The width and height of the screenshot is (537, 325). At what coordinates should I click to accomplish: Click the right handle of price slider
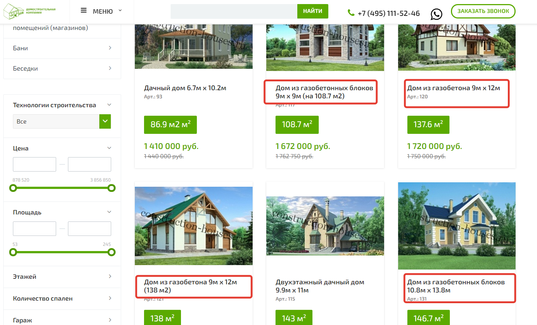click(112, 188)
